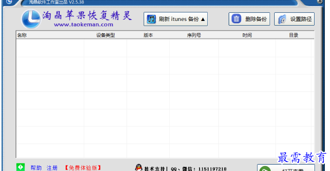Sort by the 设备类型 column header

tap(106, 35)
